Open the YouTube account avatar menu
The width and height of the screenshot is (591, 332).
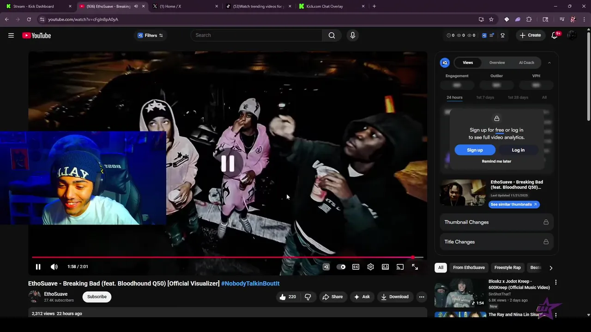pyautogui.click(x=572, y=36)
